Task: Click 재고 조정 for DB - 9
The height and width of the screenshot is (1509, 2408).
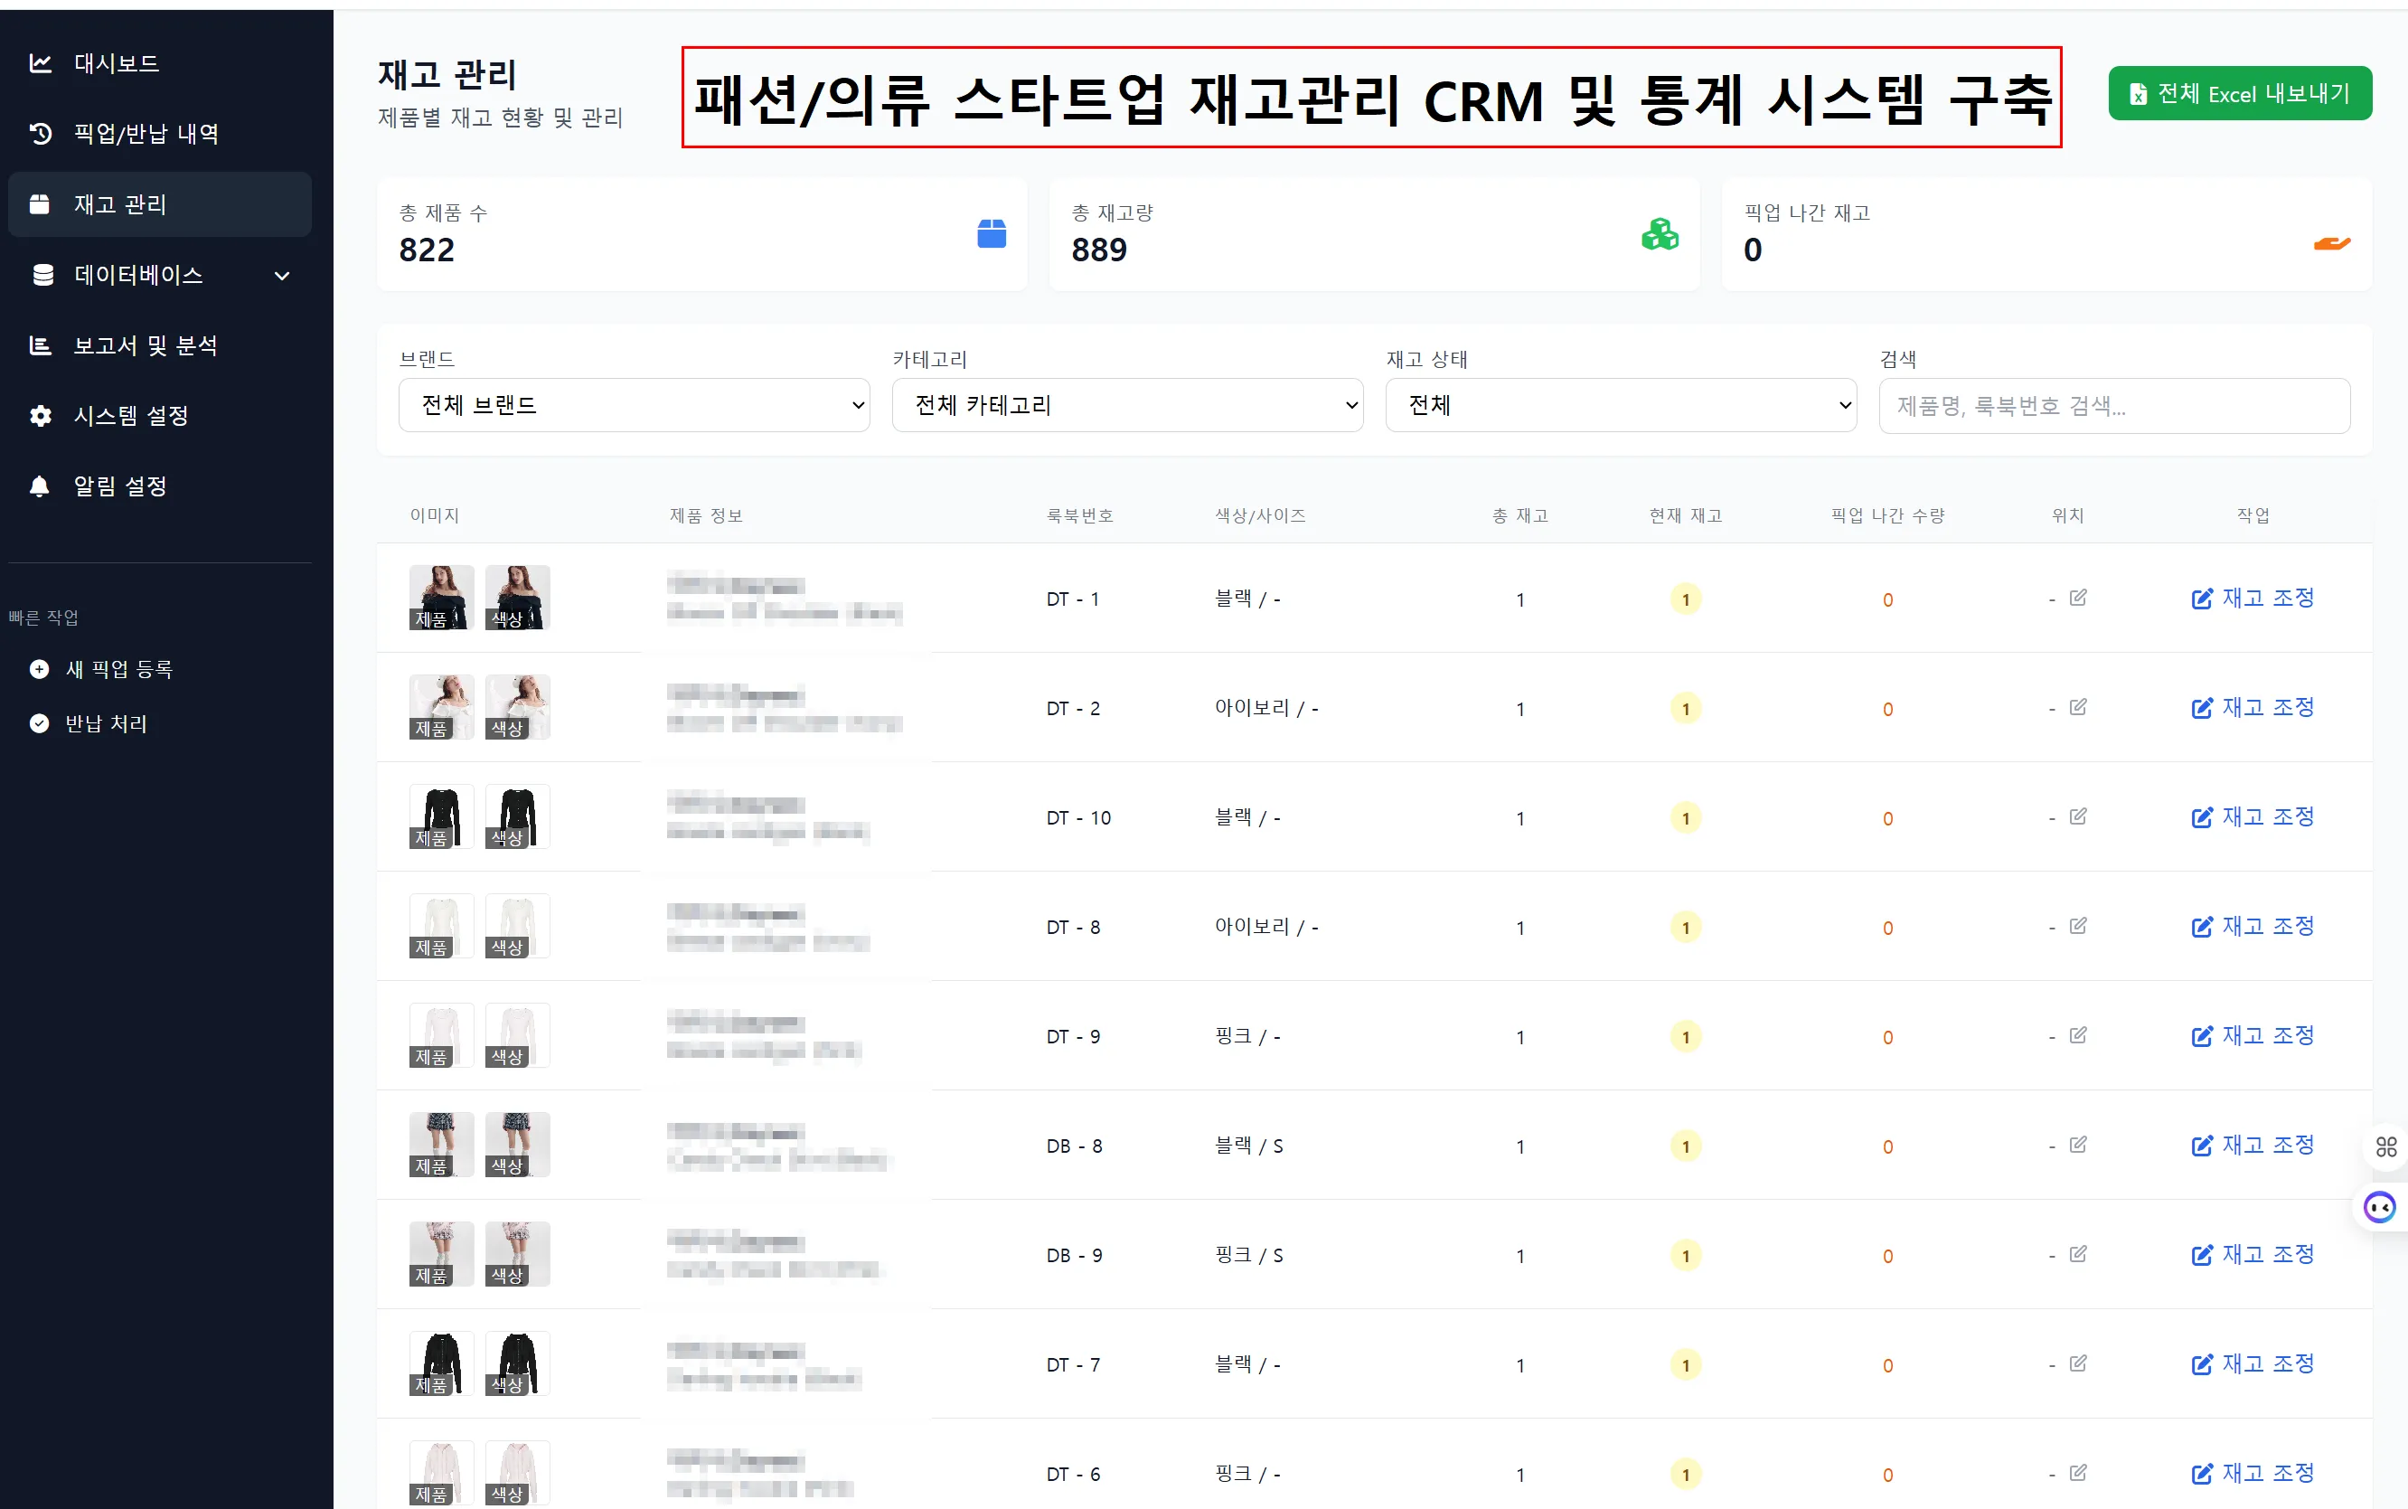Action: coord(2253,1256)
